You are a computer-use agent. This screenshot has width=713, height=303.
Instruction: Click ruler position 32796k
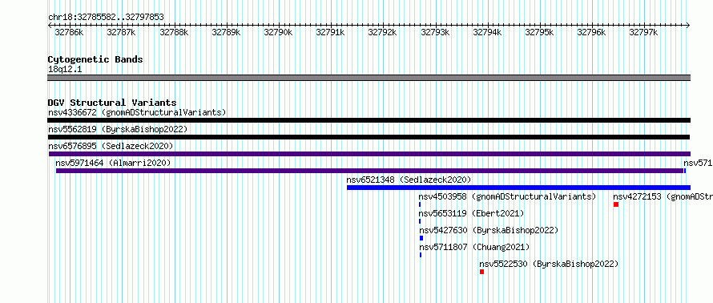tap(591, 33)
